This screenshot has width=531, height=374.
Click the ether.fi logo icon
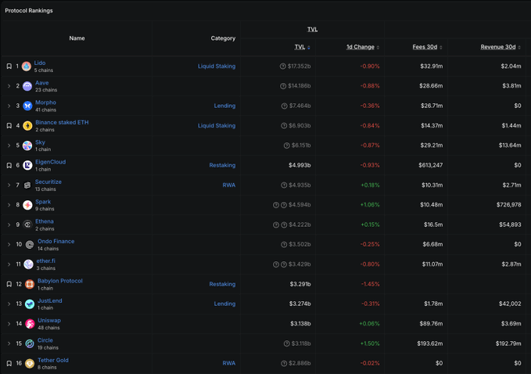[28, 264]
